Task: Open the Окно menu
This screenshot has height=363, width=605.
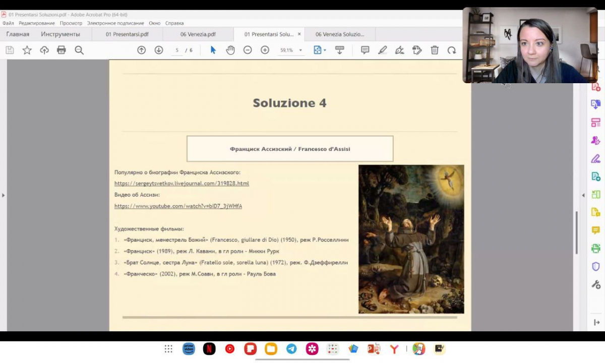Action: [x=155, y=23]
